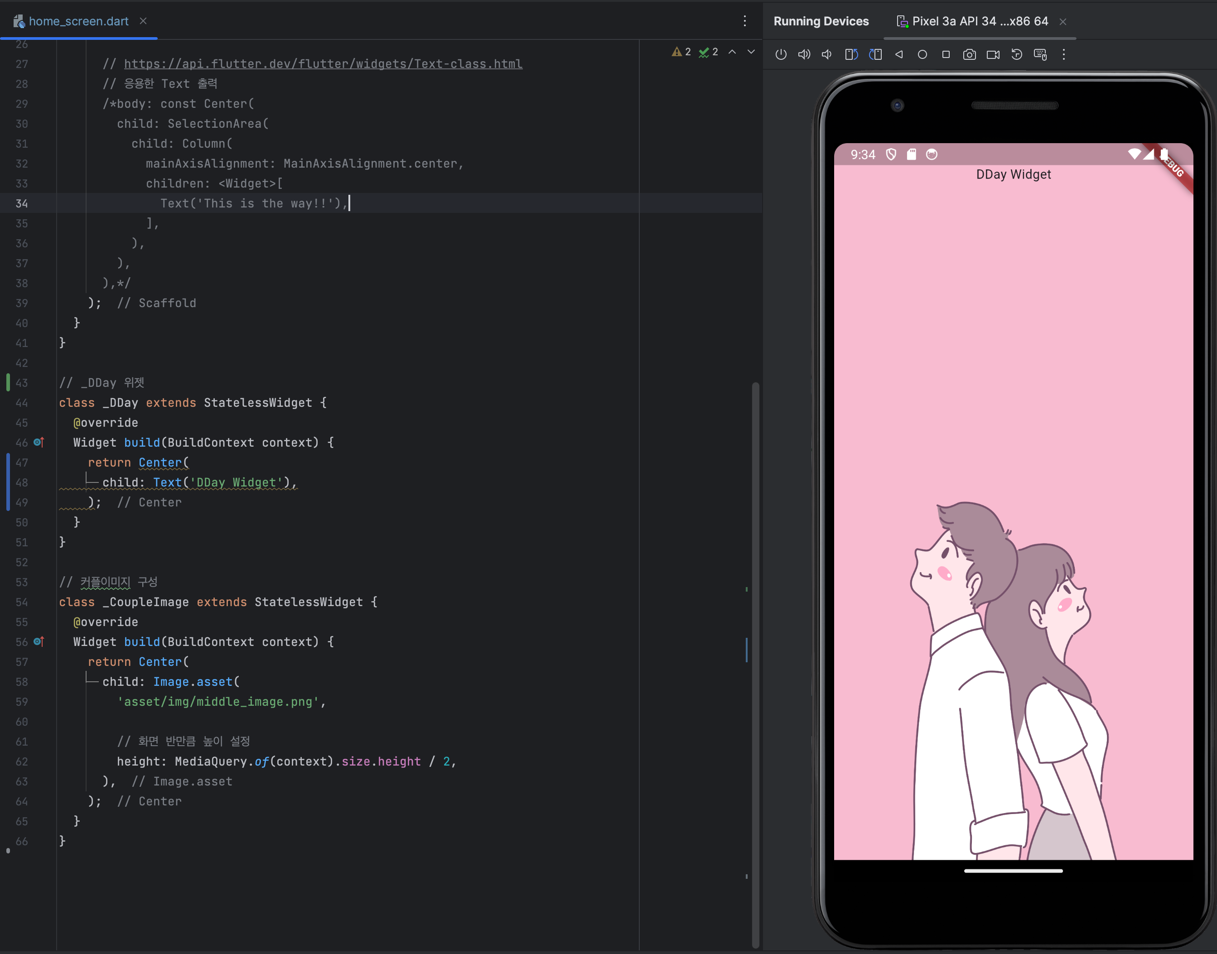The image size is (1217, 954).
Task: Open the Flutter Text-class documentation link
Action: (x=323, y=64)
